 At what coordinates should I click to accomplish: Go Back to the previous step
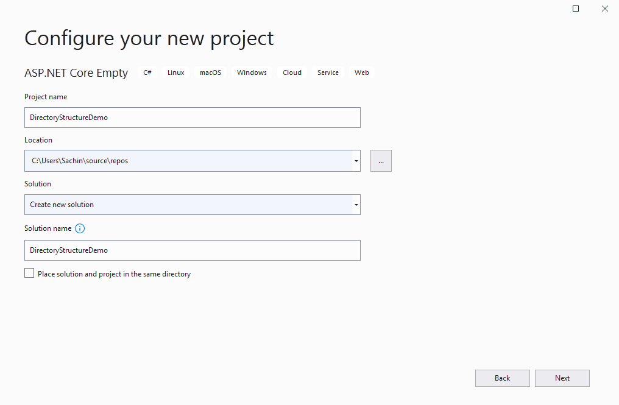pos(503,378)
